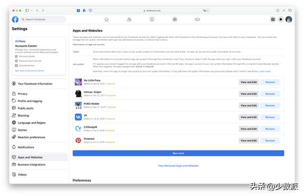The width and height of the screenshot is (304, 196).
Task: Remove the My Little Pony app
Action: (270, 82)
